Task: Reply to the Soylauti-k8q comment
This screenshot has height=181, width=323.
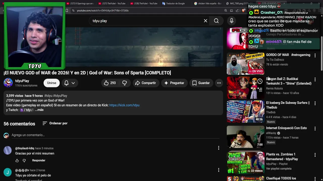Action: tap(39, 160)
